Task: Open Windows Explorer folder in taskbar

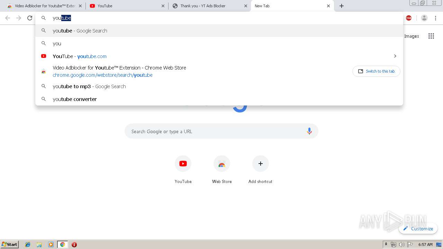Action: point(39,245)
